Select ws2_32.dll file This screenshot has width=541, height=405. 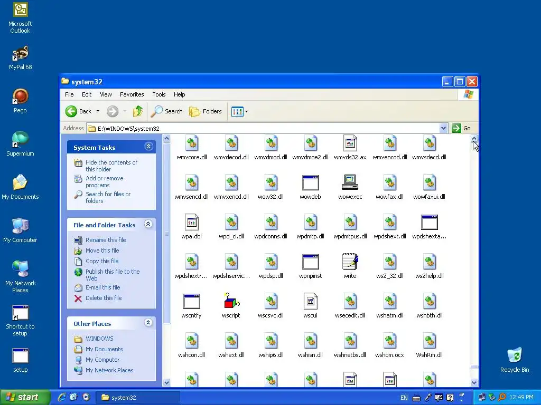(389, 266)
